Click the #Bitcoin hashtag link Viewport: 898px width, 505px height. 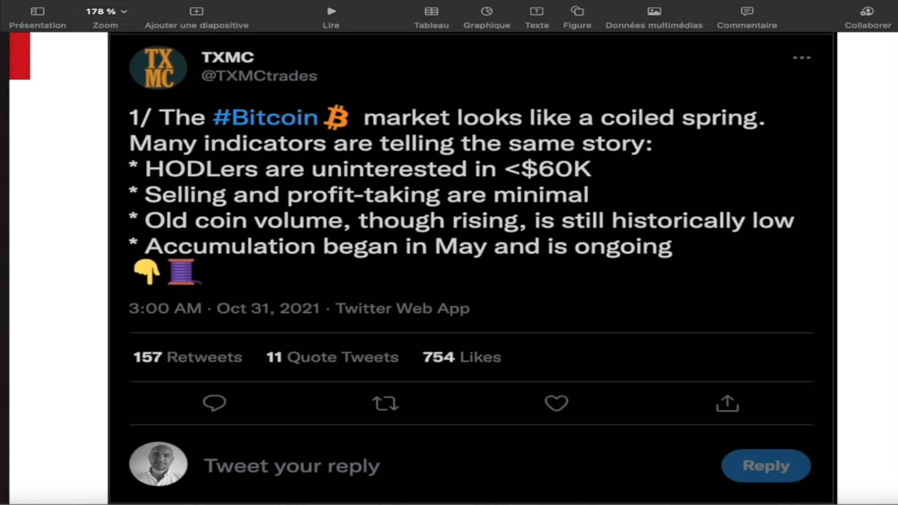(266, 117)
